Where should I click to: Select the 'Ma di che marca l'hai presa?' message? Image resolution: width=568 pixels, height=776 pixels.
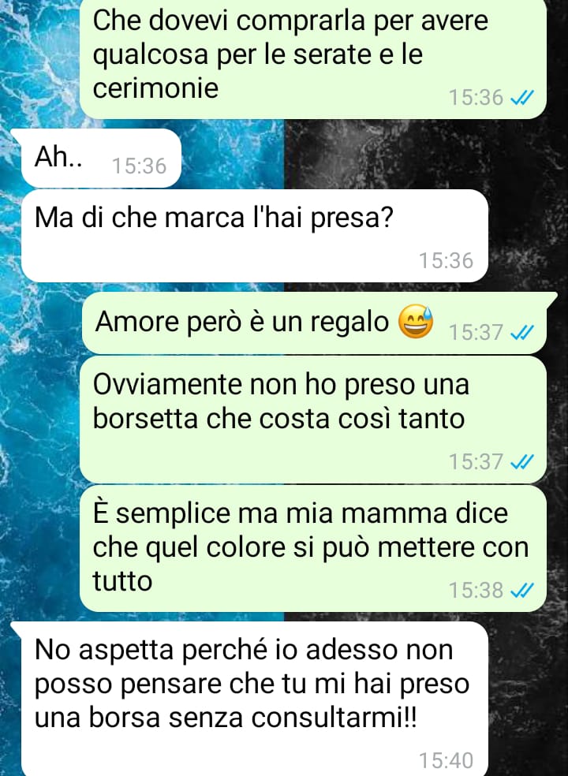point(255,236)
